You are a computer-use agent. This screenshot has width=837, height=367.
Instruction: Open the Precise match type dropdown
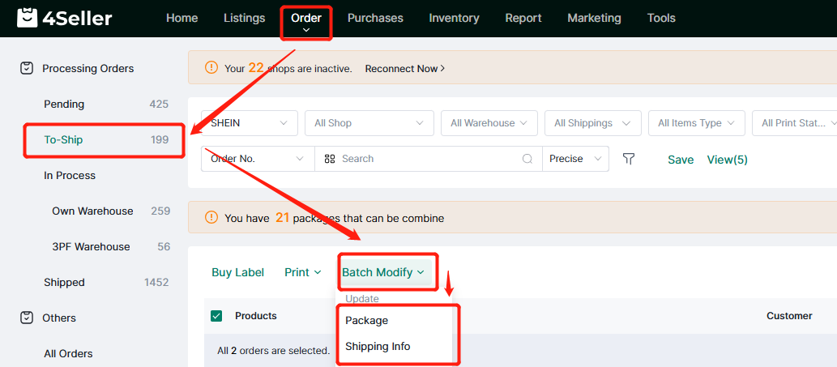tap(576, 159)
